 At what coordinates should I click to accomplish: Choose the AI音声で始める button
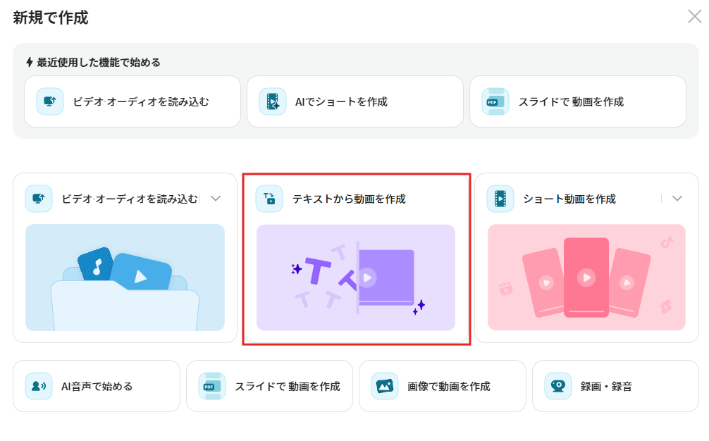[97, 386]
